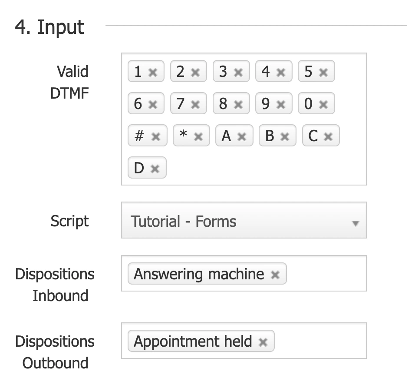Image resolution: width=415 pixels, height=391 pixels.
Task: Click the Dispositions Inbound field
Action: click(x=326, y=274)
